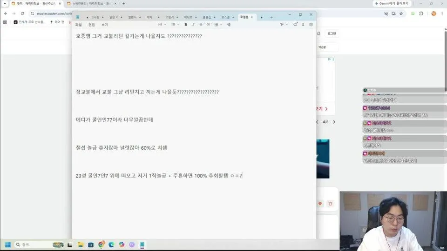Image resolution: width=447 pixels, height=251 pixels.
Task: Open Chrome extensions puzzle icon
Action: (x=421, y=13)
